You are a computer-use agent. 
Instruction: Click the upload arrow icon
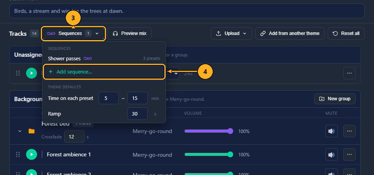219,33
